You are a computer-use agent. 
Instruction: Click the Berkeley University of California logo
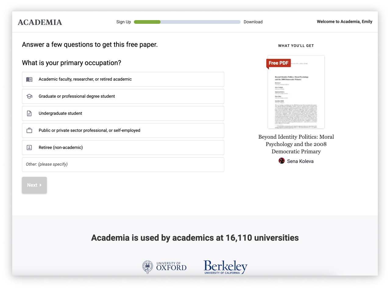point(225,267)
